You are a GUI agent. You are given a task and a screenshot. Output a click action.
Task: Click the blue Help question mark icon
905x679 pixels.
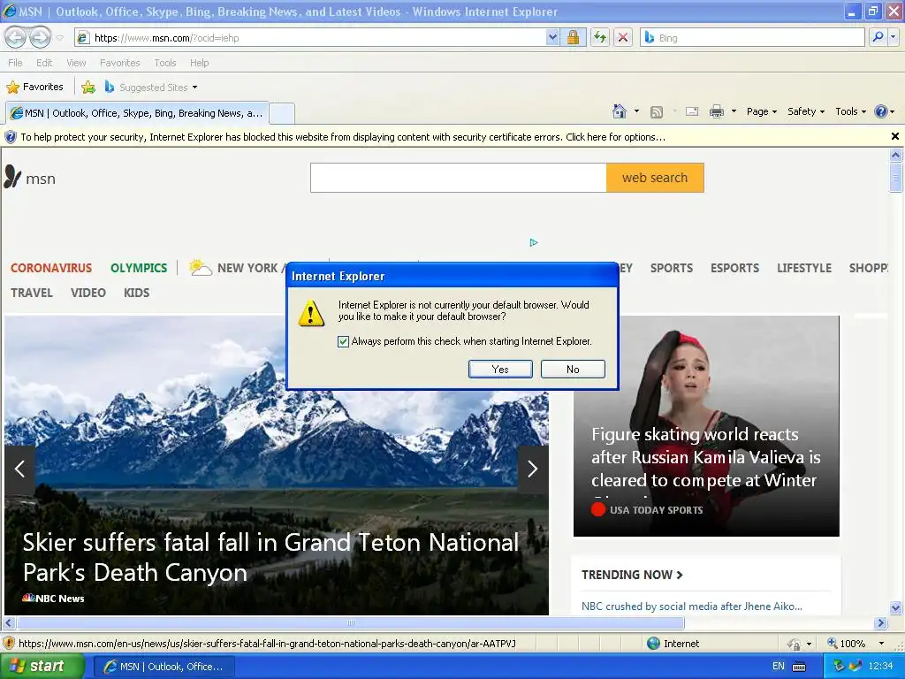(x=881, y=111)
